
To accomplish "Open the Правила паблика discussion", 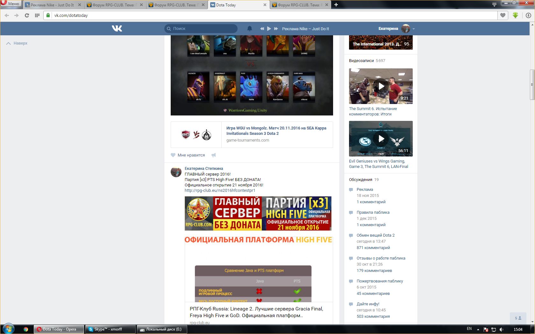I will pyautogui.click(x=373, y=212).
